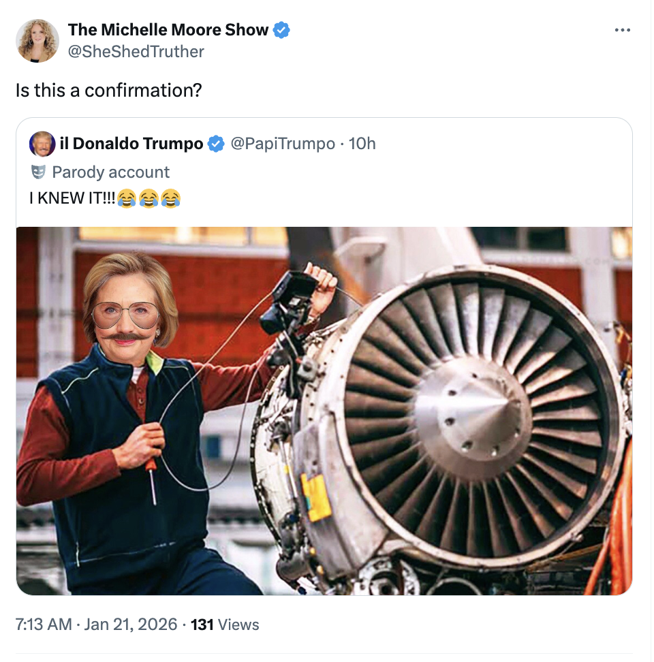This screenshot has height=662, width=654.
Task: Click the parody account mask icon
Action: [x=40, y=172]
